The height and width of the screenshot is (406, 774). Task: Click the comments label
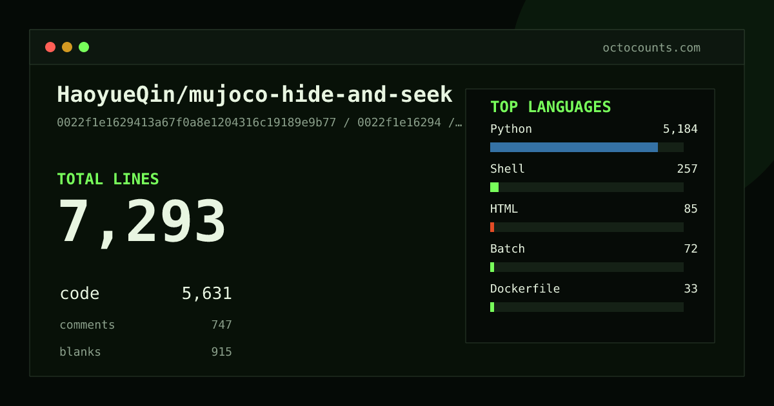tap(87, 325)
